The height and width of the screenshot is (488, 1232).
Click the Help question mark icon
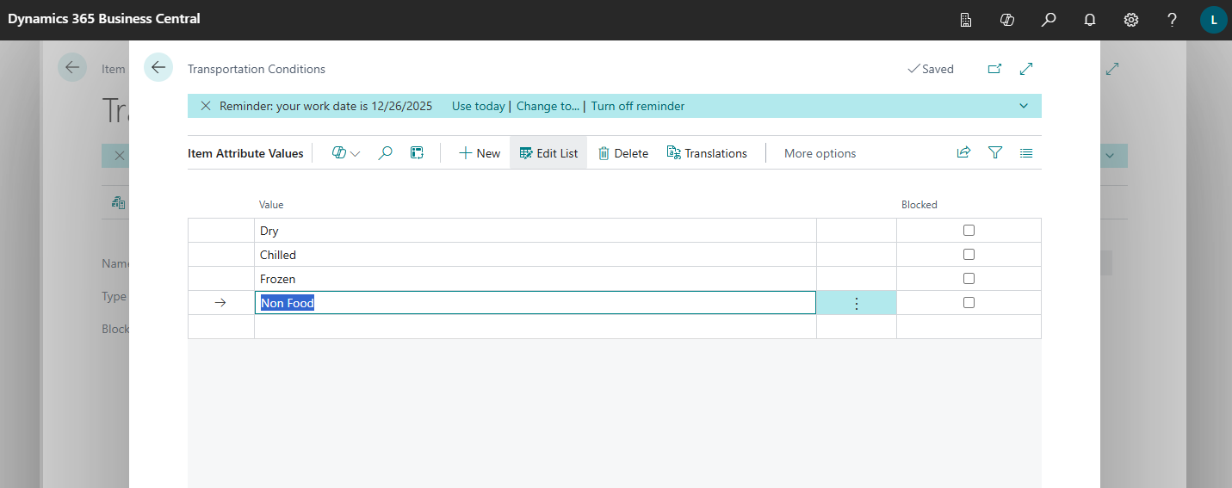coord(1172,20)
